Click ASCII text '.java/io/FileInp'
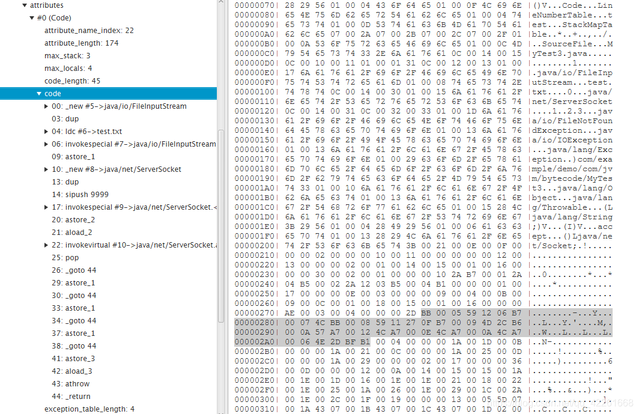The width and height of the screenshot is (639, 414). click(x=572, y=73)
